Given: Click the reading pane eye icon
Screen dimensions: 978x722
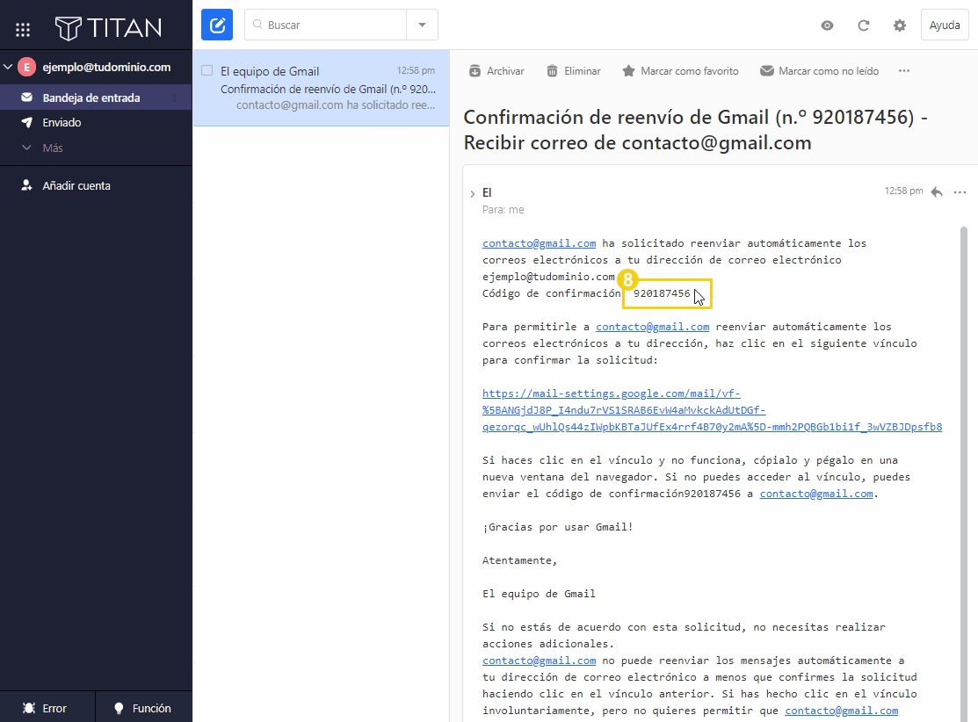Looking at the screenshot, I should point(827,25).
